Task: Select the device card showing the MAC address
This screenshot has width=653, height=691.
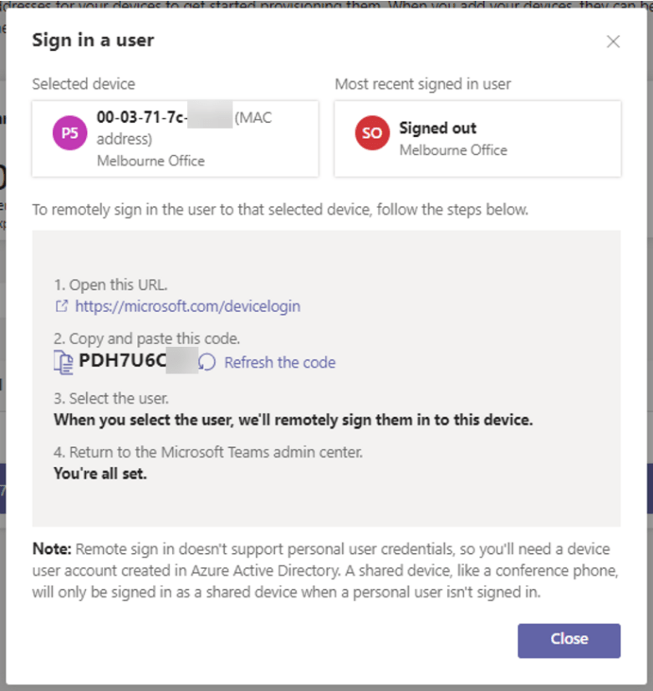Action: click(175, 138)
